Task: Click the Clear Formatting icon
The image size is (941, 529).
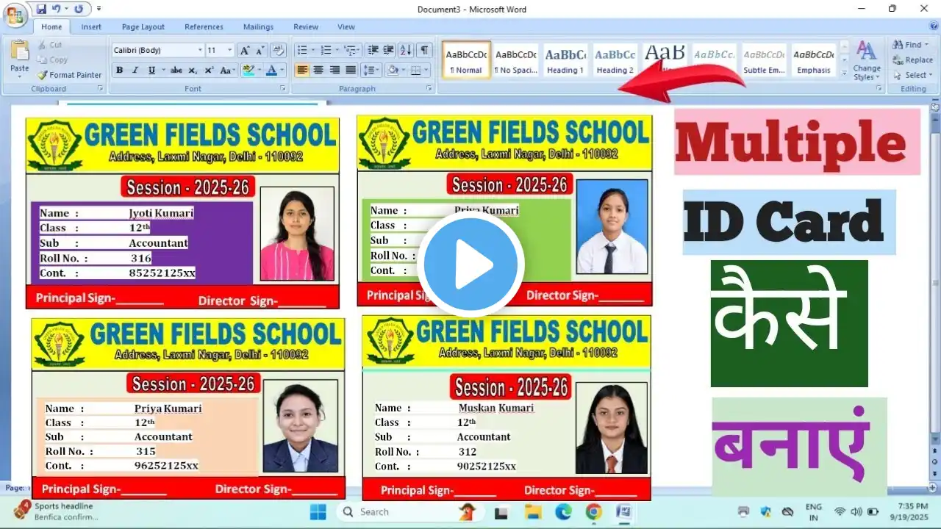Action: (x=278, y=50)
